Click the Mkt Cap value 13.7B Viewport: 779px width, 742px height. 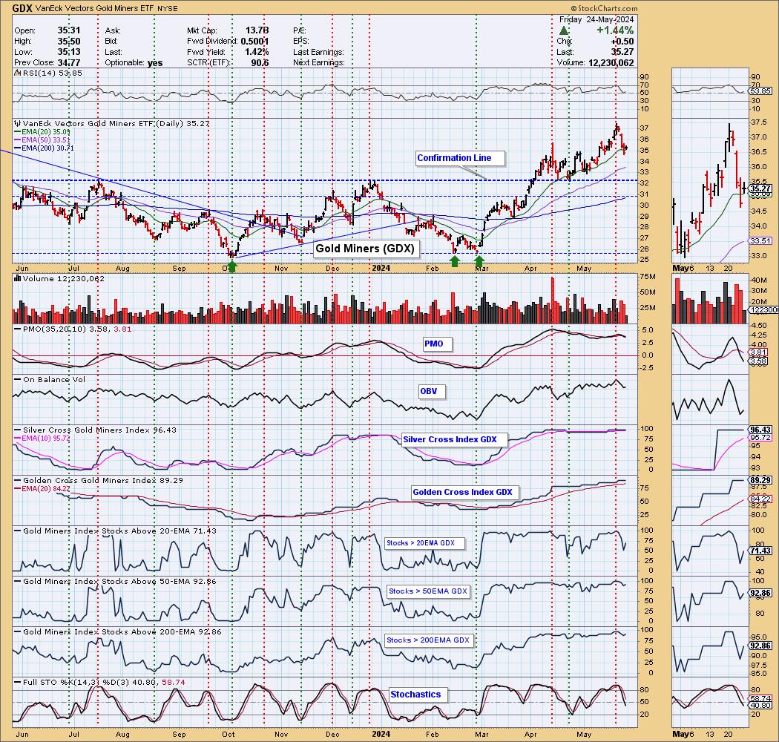point(257,30)
